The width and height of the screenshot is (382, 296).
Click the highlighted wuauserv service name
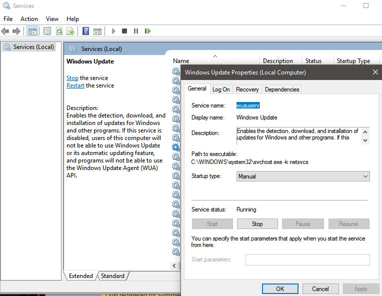click(x=248, y=105)
